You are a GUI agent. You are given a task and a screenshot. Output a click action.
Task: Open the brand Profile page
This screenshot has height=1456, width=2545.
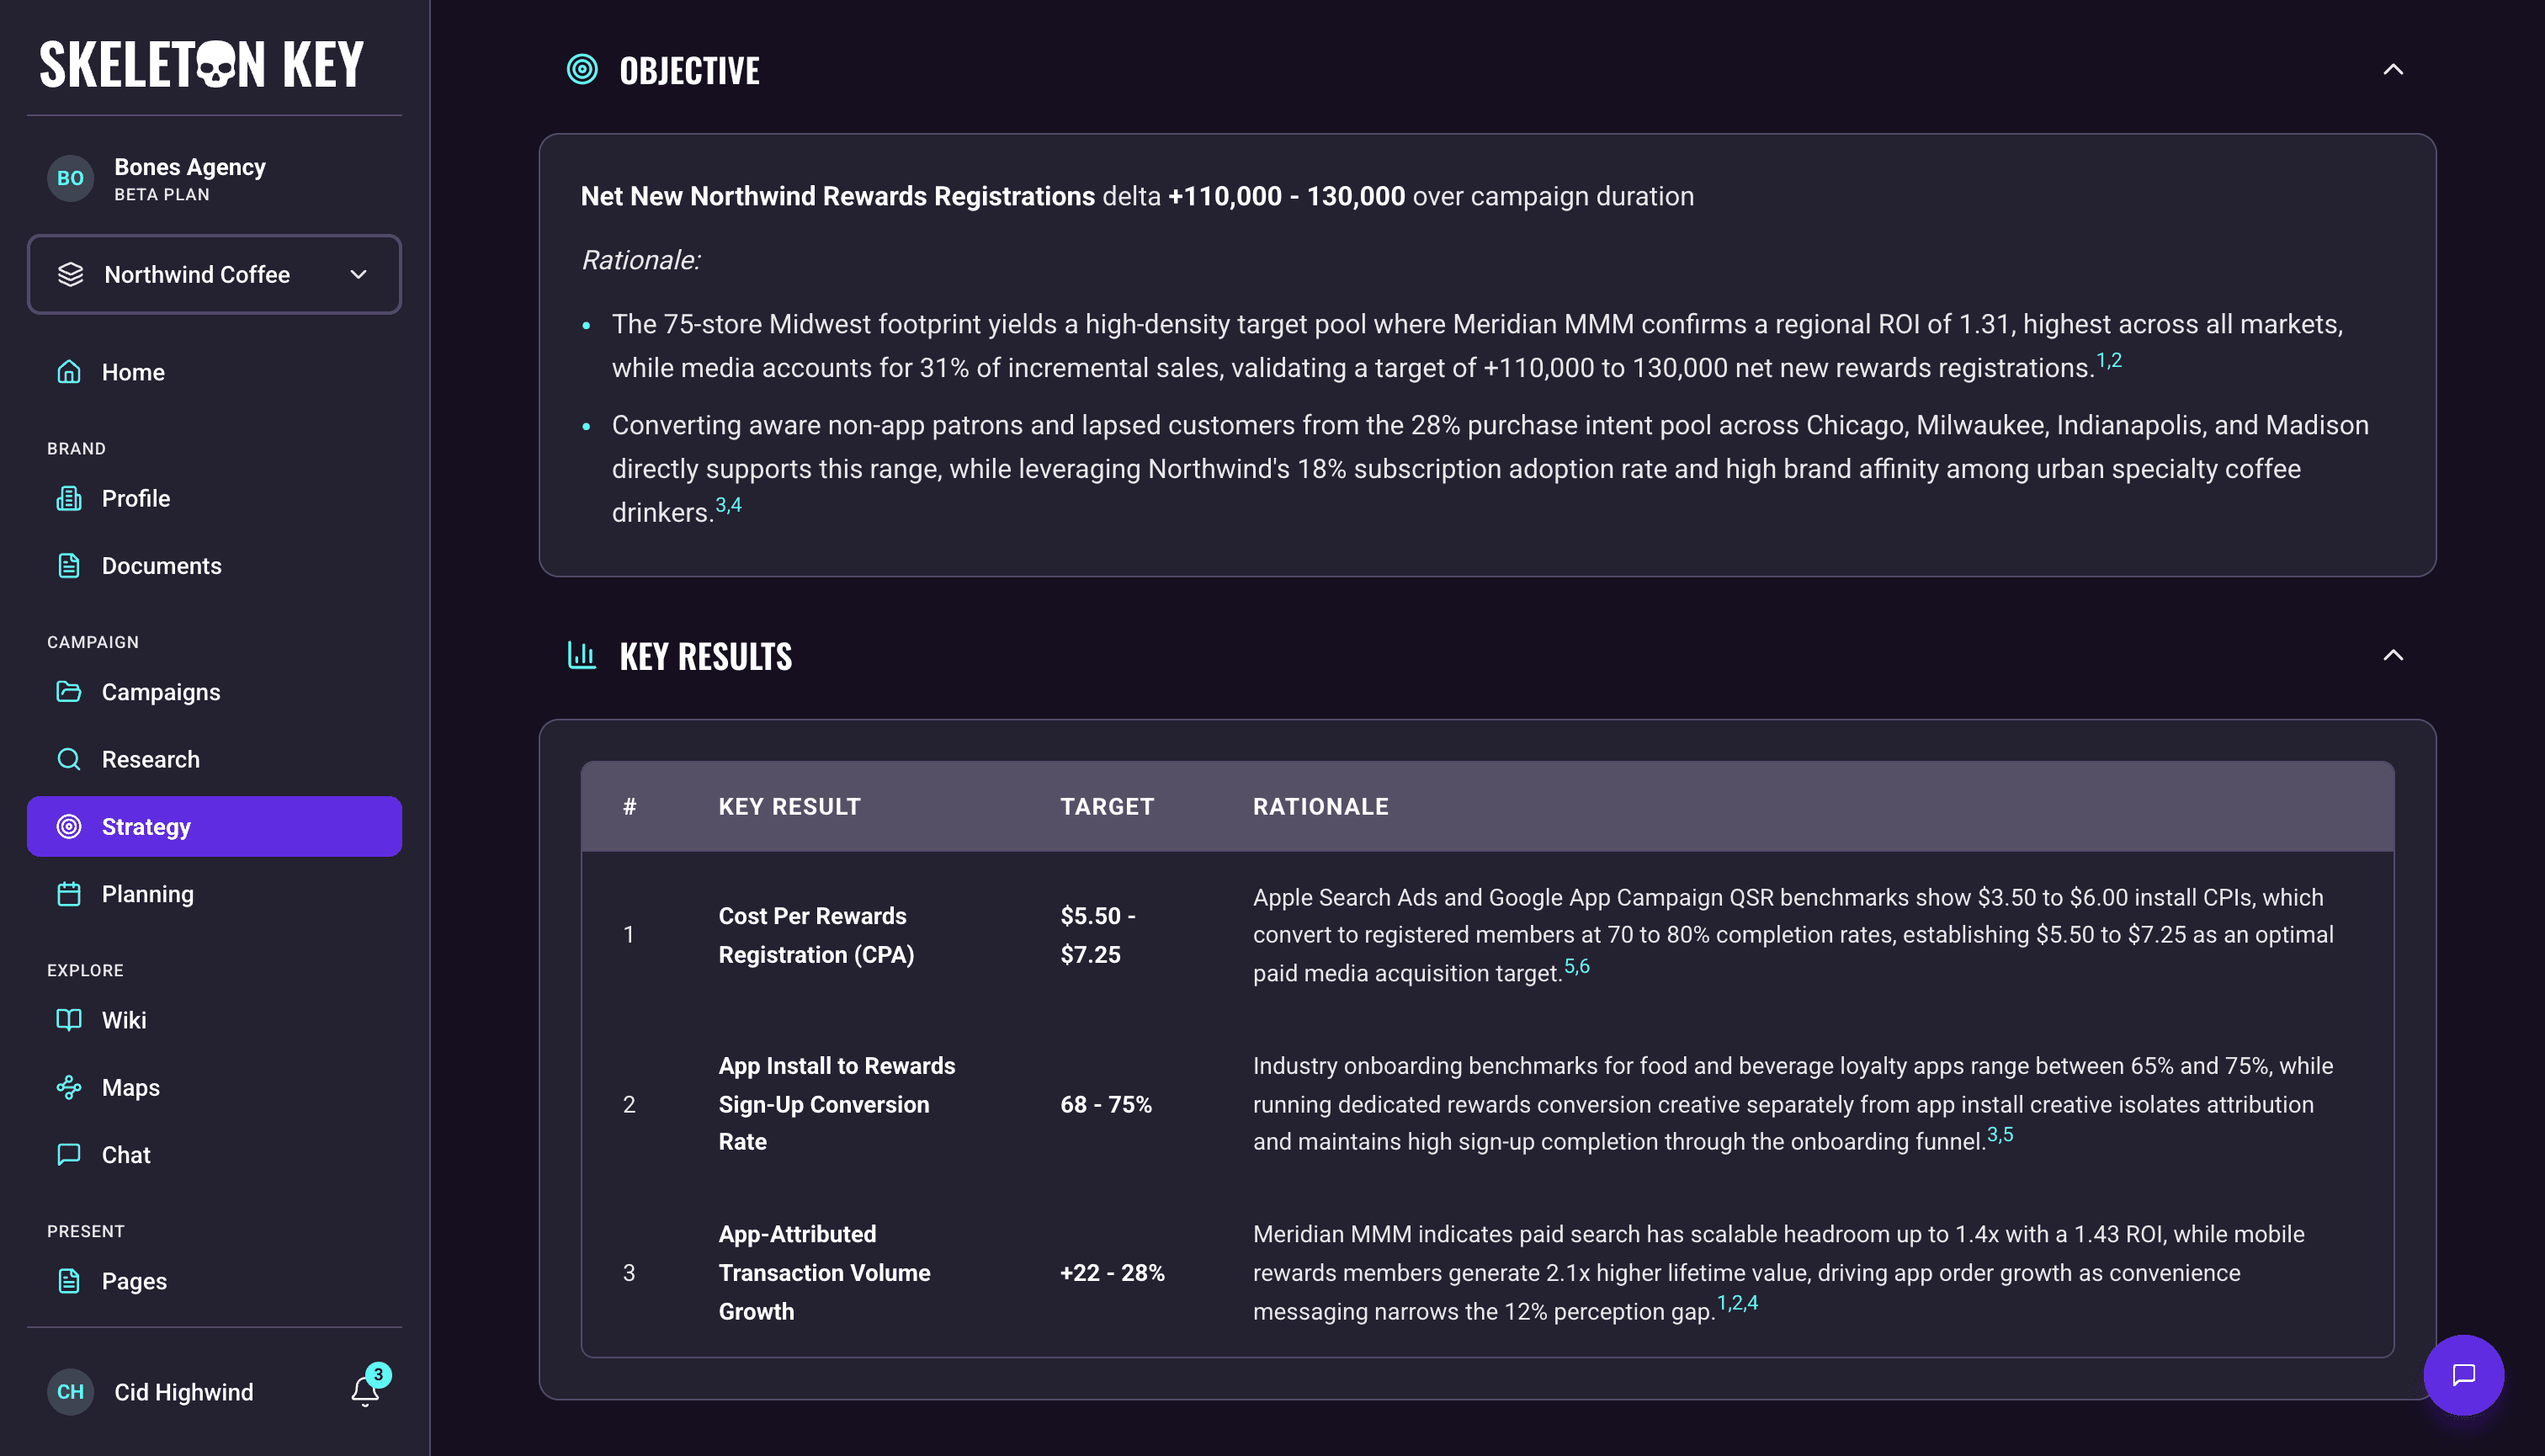(214, 498)
